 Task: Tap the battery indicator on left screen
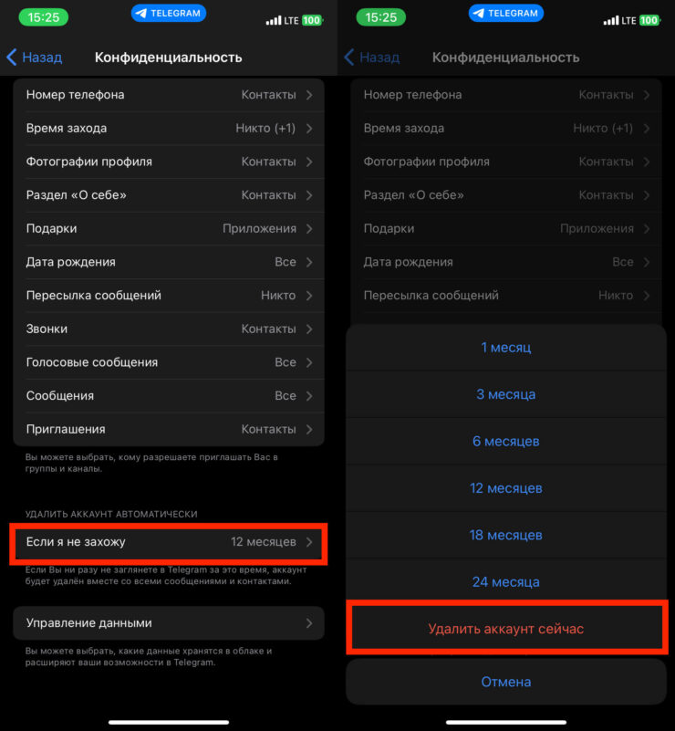[311, 19]
